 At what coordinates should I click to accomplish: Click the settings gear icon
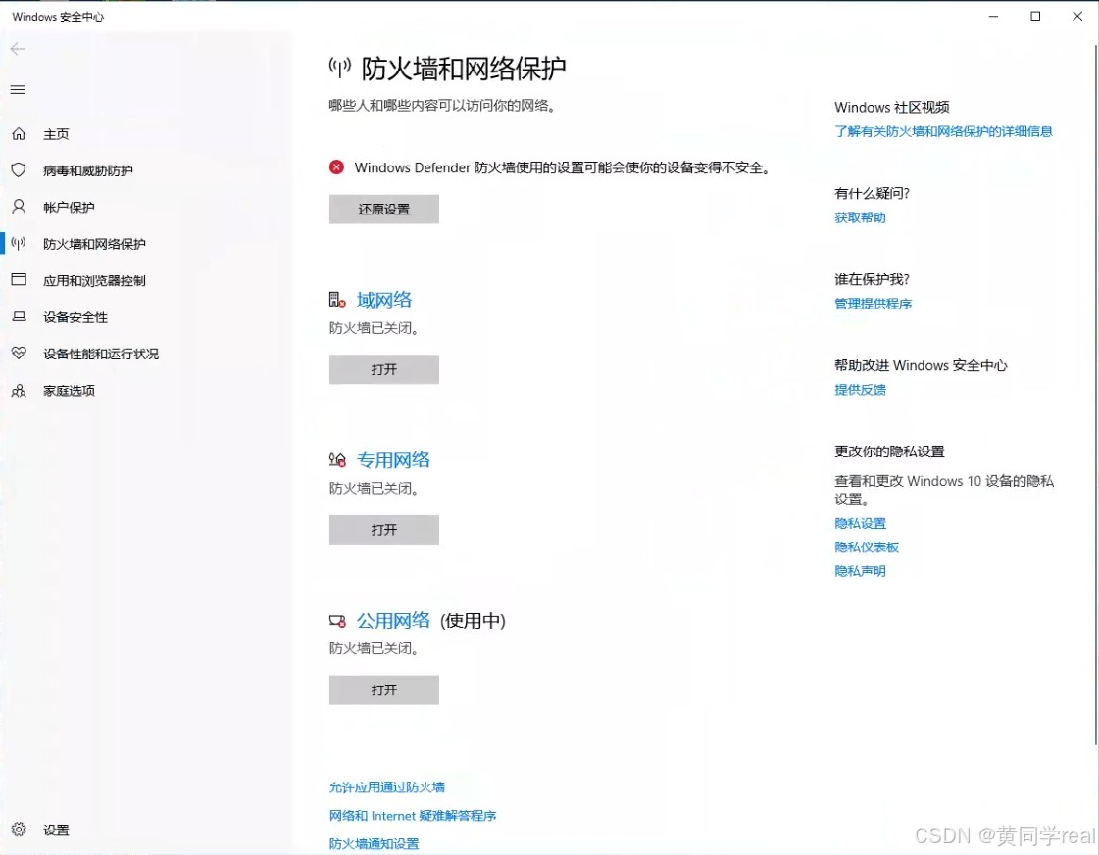(19, 830)
